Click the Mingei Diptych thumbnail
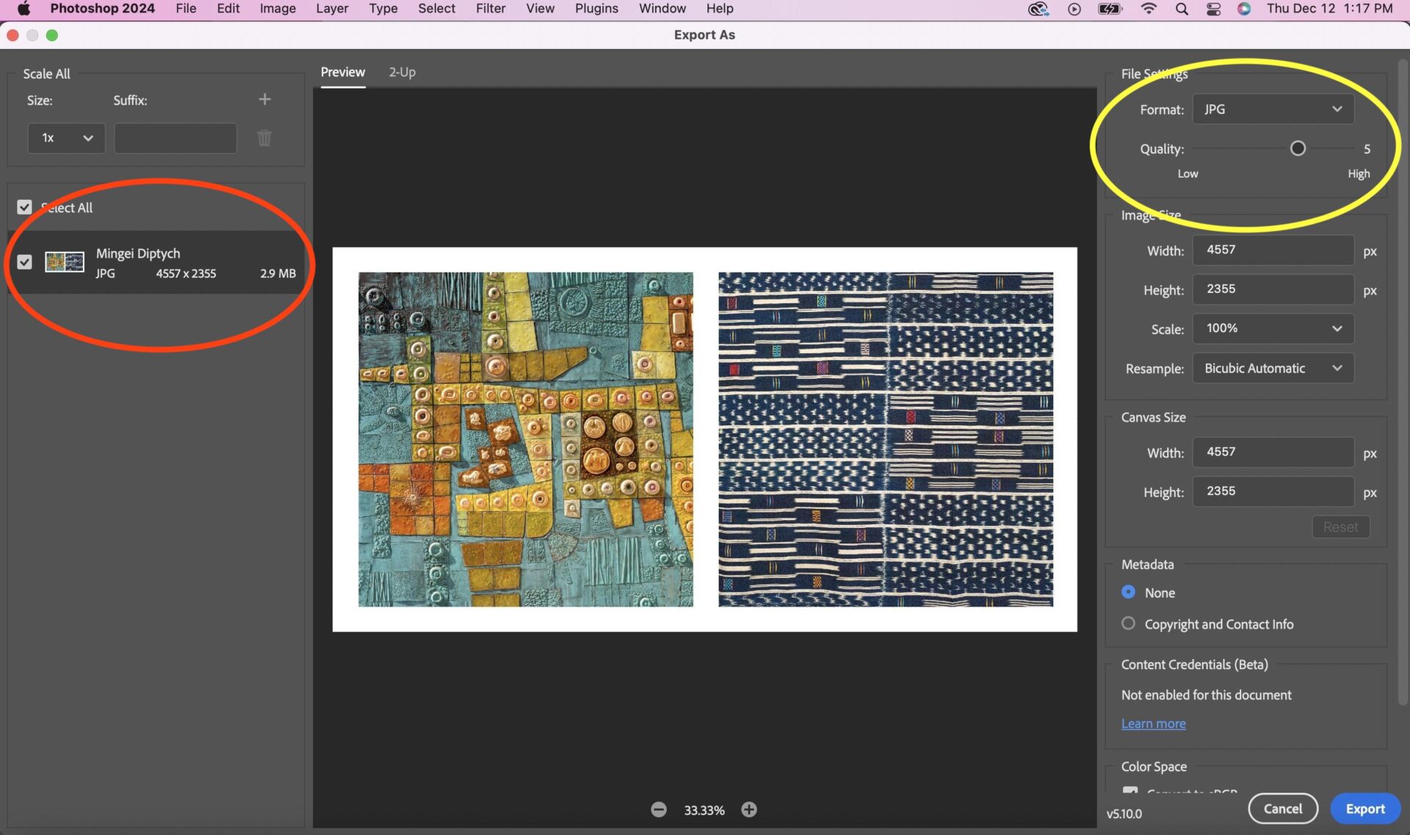 [65, 261]
